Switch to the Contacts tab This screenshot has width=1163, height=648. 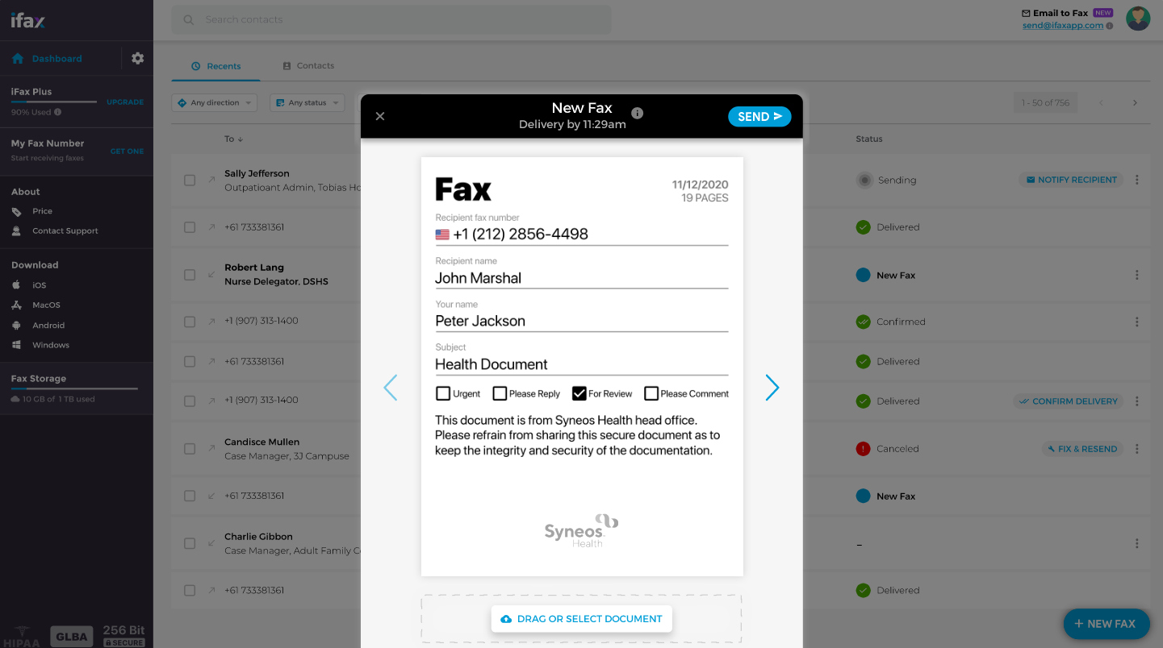(x=308, y=66)
